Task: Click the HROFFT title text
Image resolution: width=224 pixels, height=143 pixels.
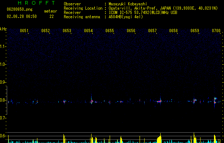Action: point(36,3)
